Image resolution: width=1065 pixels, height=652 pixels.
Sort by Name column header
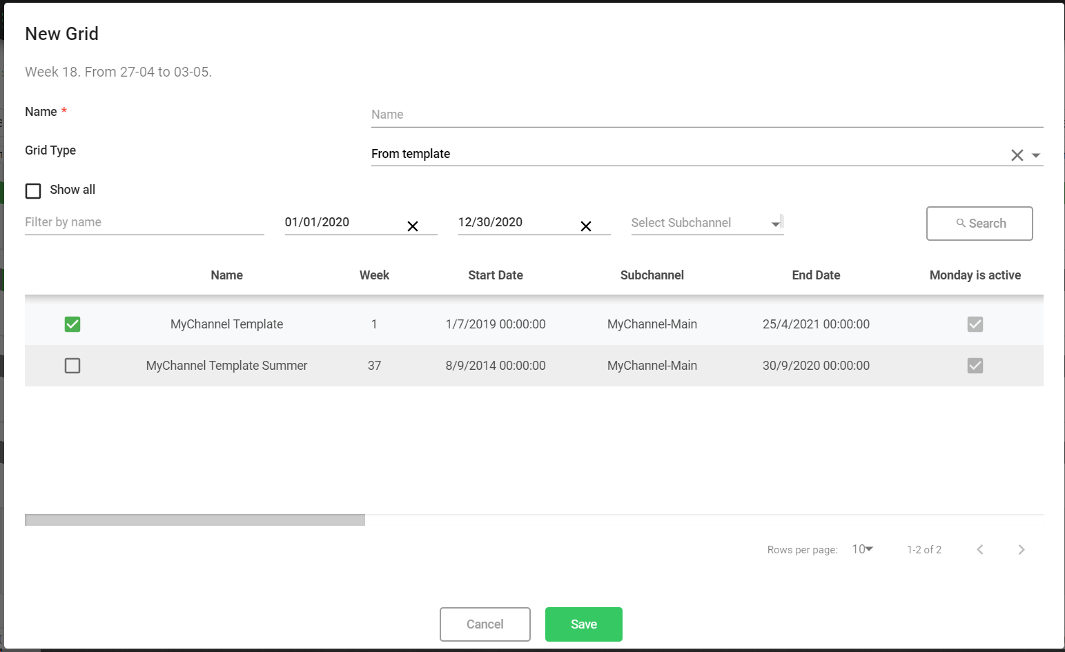[x=226, y=275]
